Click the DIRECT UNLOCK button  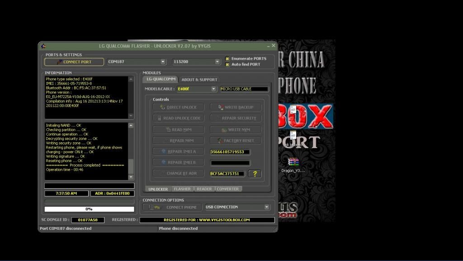click(x=178, y=107)
